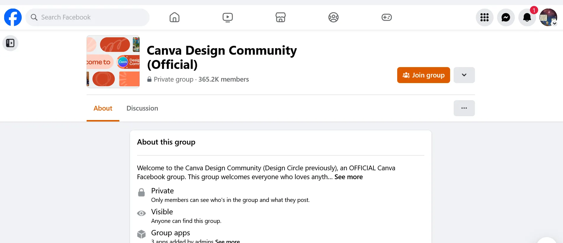Click the people icon inside Join group
Viewport: 563px width, 243px height.
406,75
